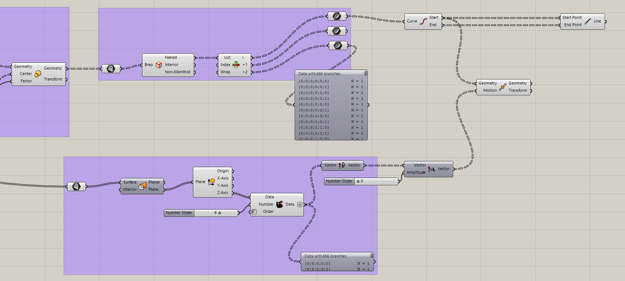Select the Amplitude vector icon
This screenshot has width=625, height=281.
[x=431, y=169]
